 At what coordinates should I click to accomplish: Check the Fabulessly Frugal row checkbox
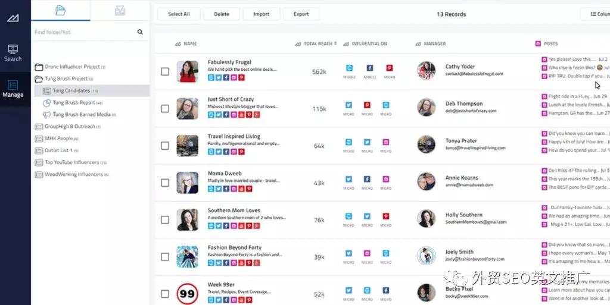click(165, 72)
